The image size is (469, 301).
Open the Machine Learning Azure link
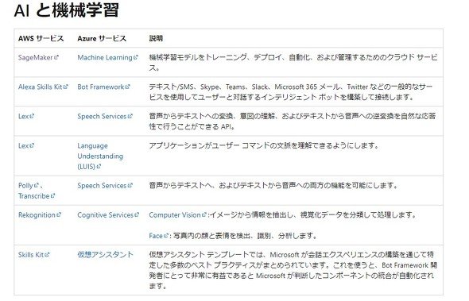click(107, 57)
